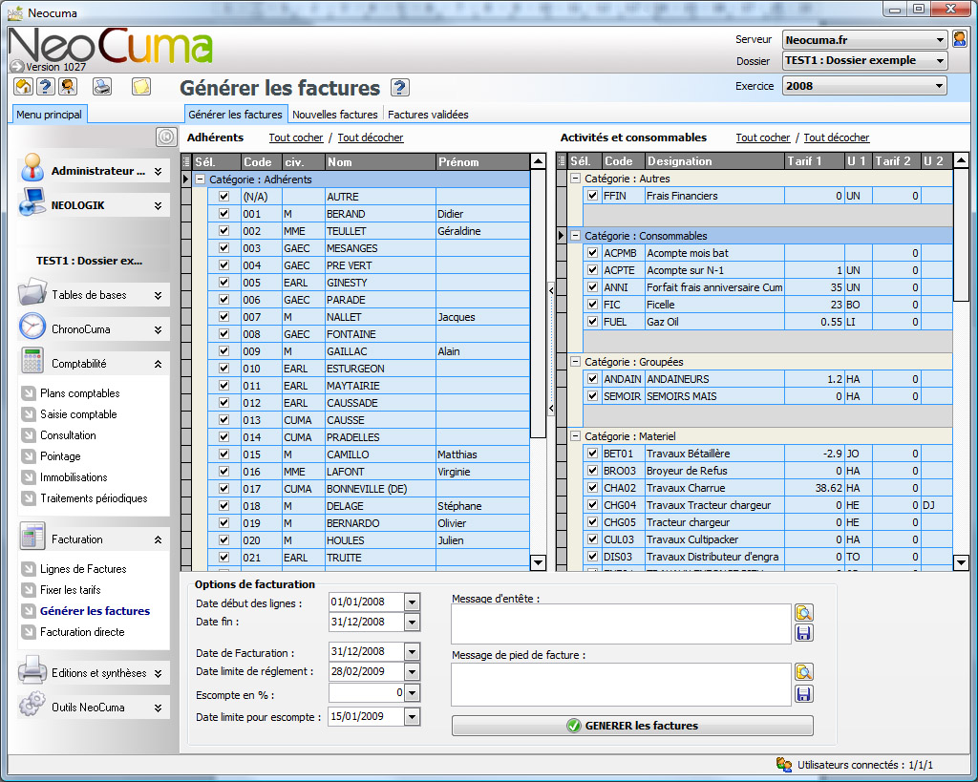The image size is (978, 782).
Task: Click save icon for Message d'entête
Action: [804, 634]
